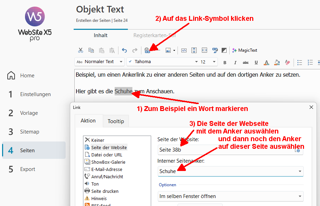Click the Cut scissors icon

(x=81, y=50)
